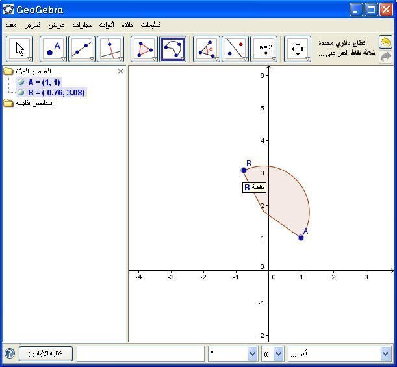Select the New Point tool
Screen dimensions: 397x367
pyautogui.click(x=53, y=49)
